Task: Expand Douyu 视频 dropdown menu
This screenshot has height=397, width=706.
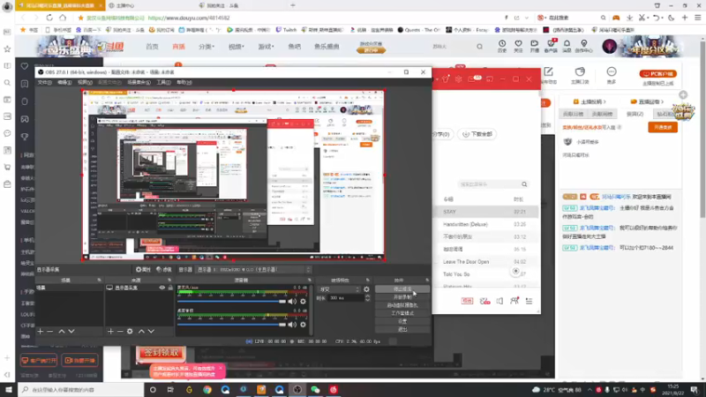Action: [x=236, y=47]
